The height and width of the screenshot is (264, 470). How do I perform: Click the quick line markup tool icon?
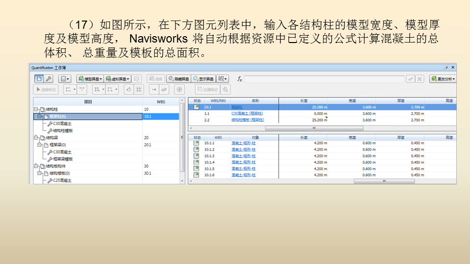click(82, 89)
